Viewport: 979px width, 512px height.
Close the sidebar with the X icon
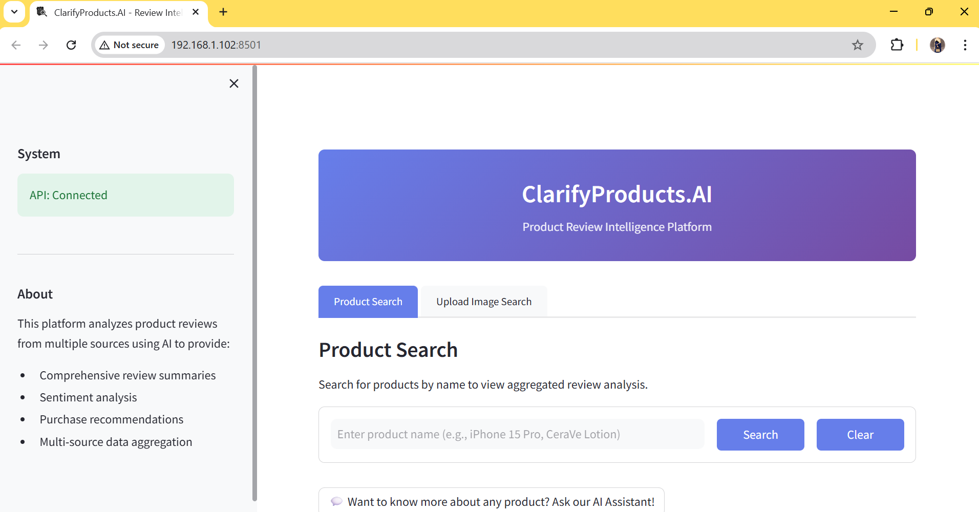[x=234, y=83]
